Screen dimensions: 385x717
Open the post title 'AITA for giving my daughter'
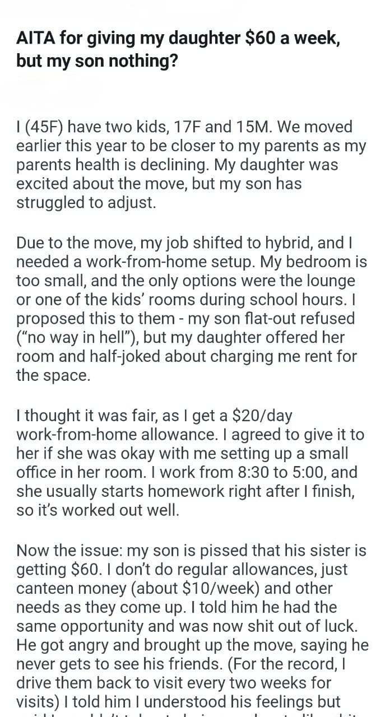click(x=179, y=50)
